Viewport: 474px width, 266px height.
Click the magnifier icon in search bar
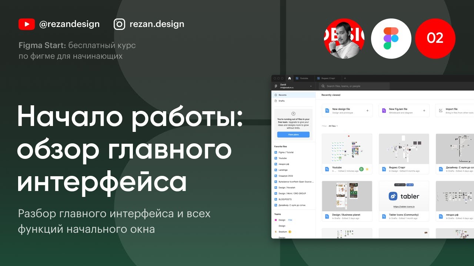point(323,86)
